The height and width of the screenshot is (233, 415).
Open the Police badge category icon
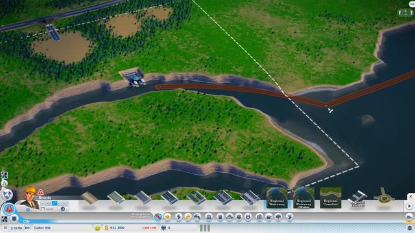[248, 217]
